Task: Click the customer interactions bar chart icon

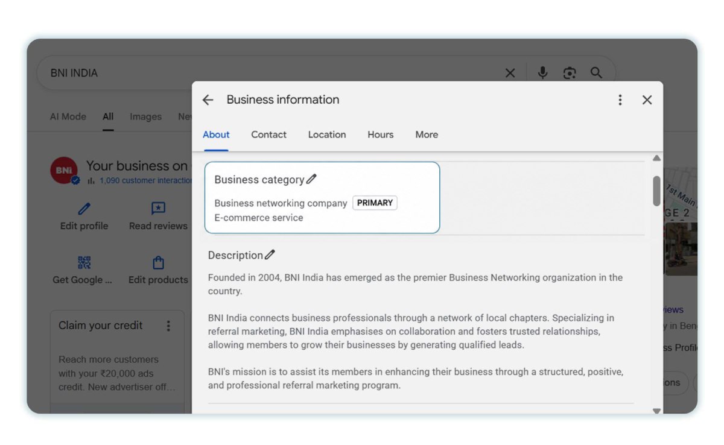Action: point(91,180)
